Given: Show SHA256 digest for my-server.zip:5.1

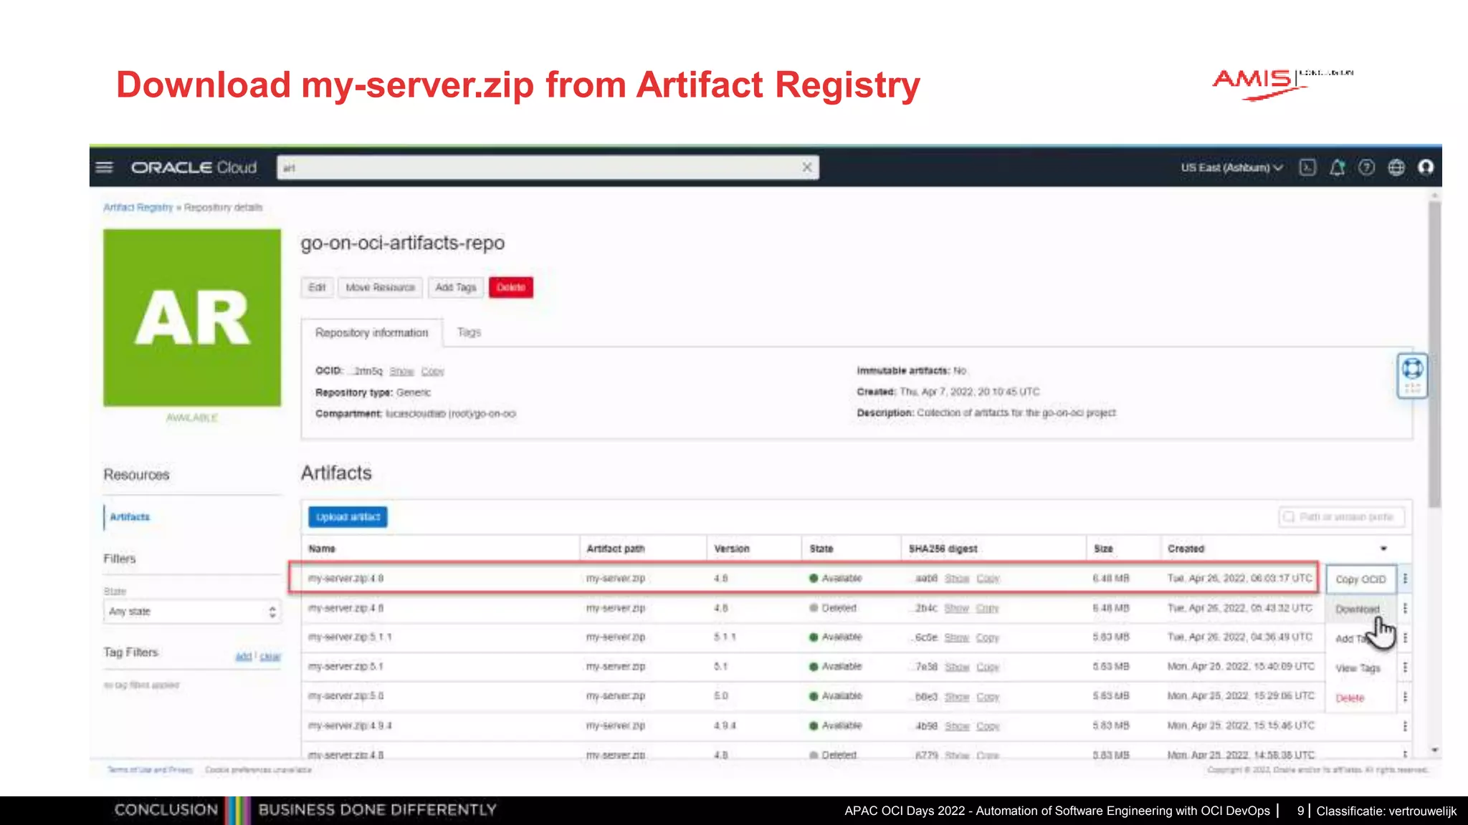Looking at the screenshot, I should click(956, 667).
